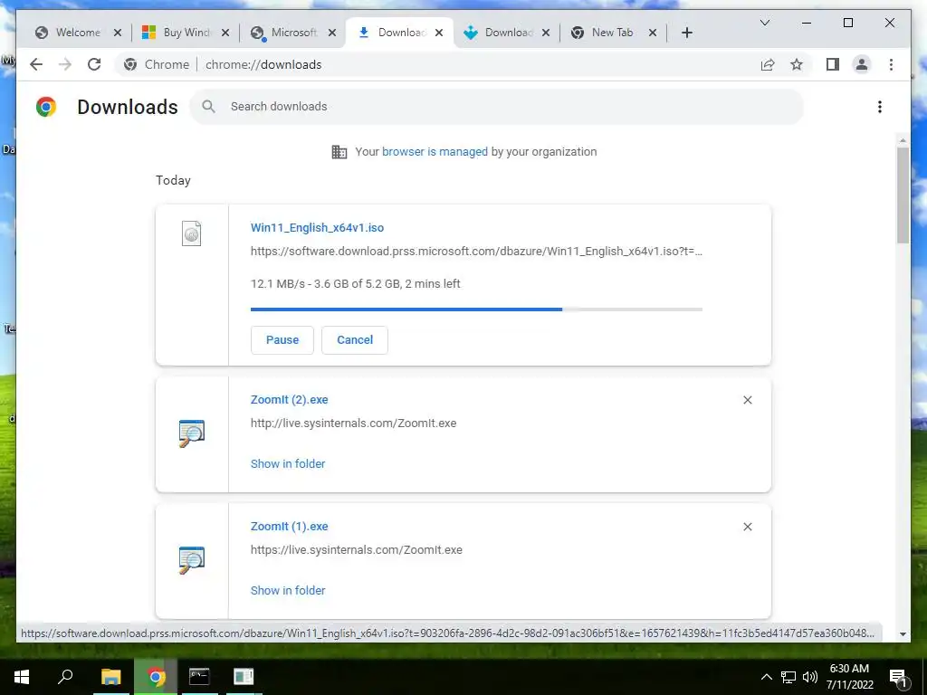Open the Win11_English_x64v1.iso file link

point(317,227)
